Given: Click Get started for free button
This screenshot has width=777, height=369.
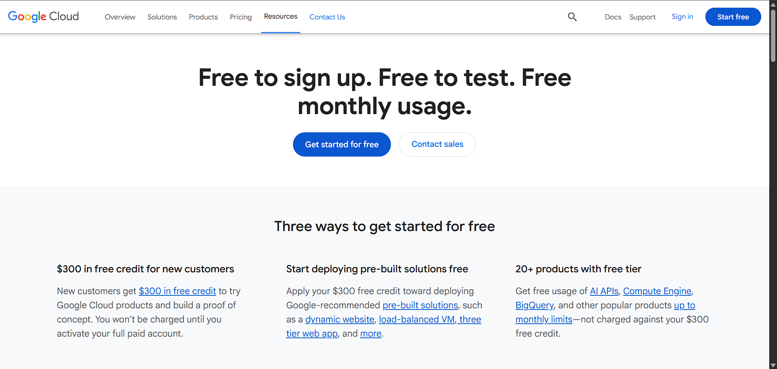Looking at the screenshot, I should coord(342,144).
